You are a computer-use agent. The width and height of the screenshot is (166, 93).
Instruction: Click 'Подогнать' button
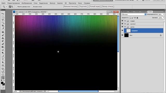[x=83, y=6]
